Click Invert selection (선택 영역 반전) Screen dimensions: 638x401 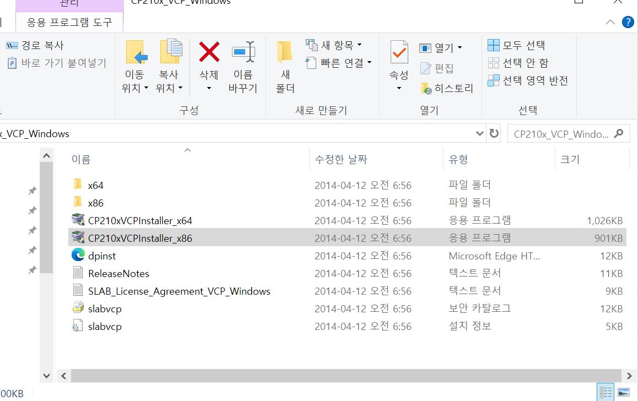tap(528, 80)
